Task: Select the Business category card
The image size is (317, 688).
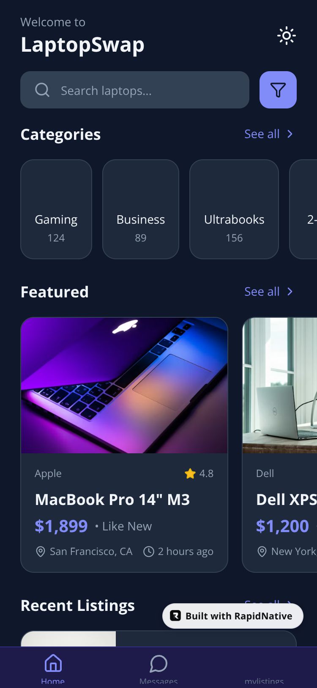Action: [x=141, y=209]
